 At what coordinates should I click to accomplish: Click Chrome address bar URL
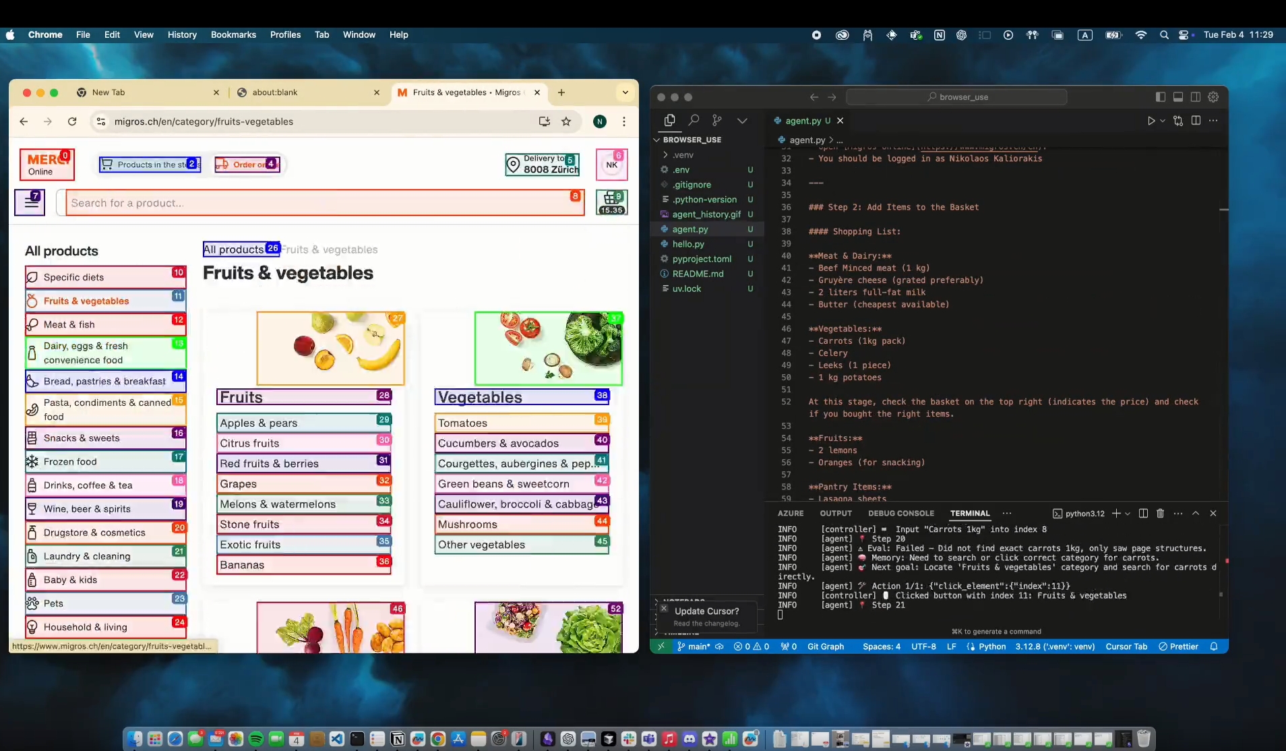coord(204,121)
